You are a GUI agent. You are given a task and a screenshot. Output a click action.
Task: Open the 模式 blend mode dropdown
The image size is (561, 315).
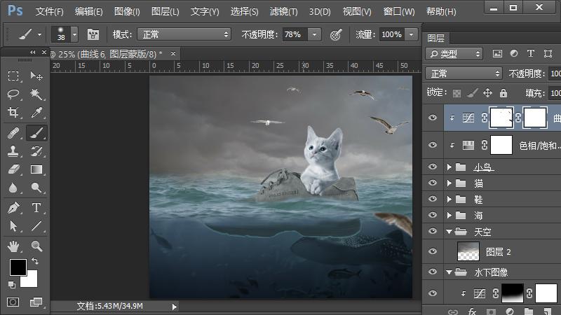point(184,34)
